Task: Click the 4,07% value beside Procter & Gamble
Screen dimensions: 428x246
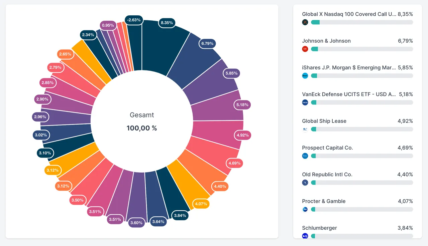Action: click(x=405, y=201)
